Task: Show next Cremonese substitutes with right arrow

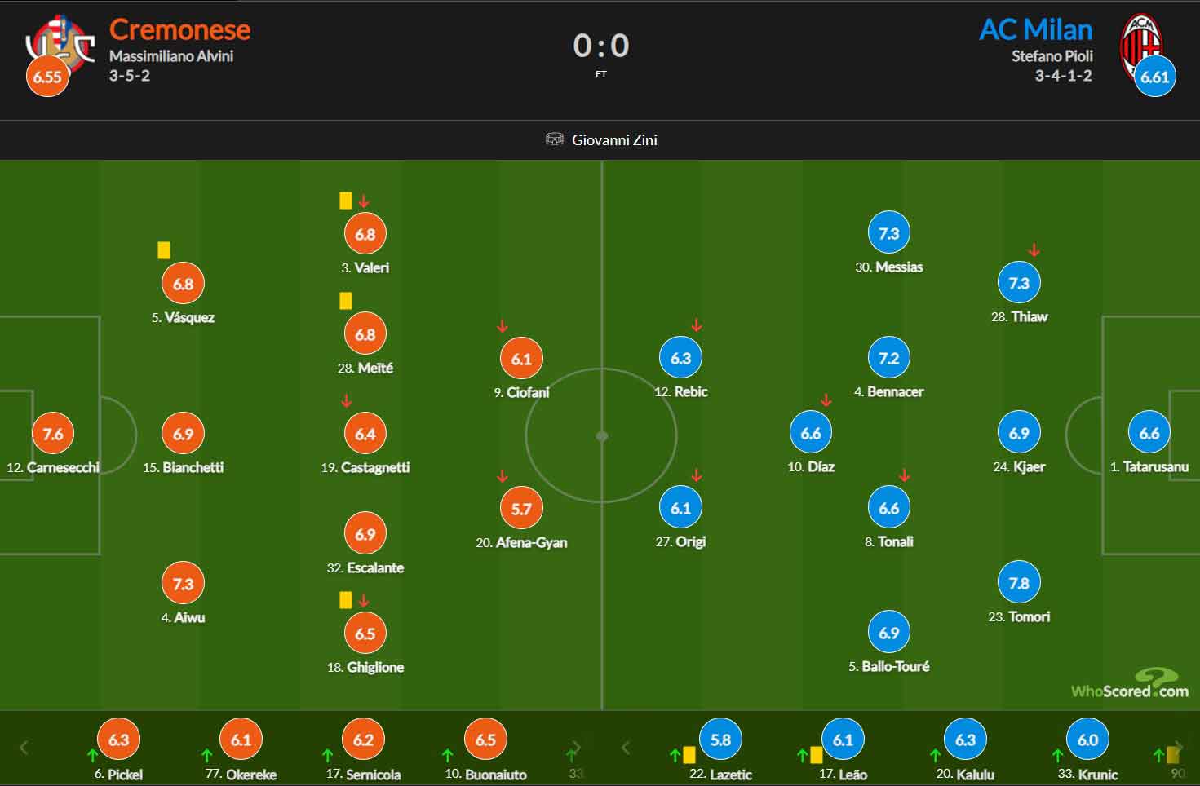Action: coord(576,748)
